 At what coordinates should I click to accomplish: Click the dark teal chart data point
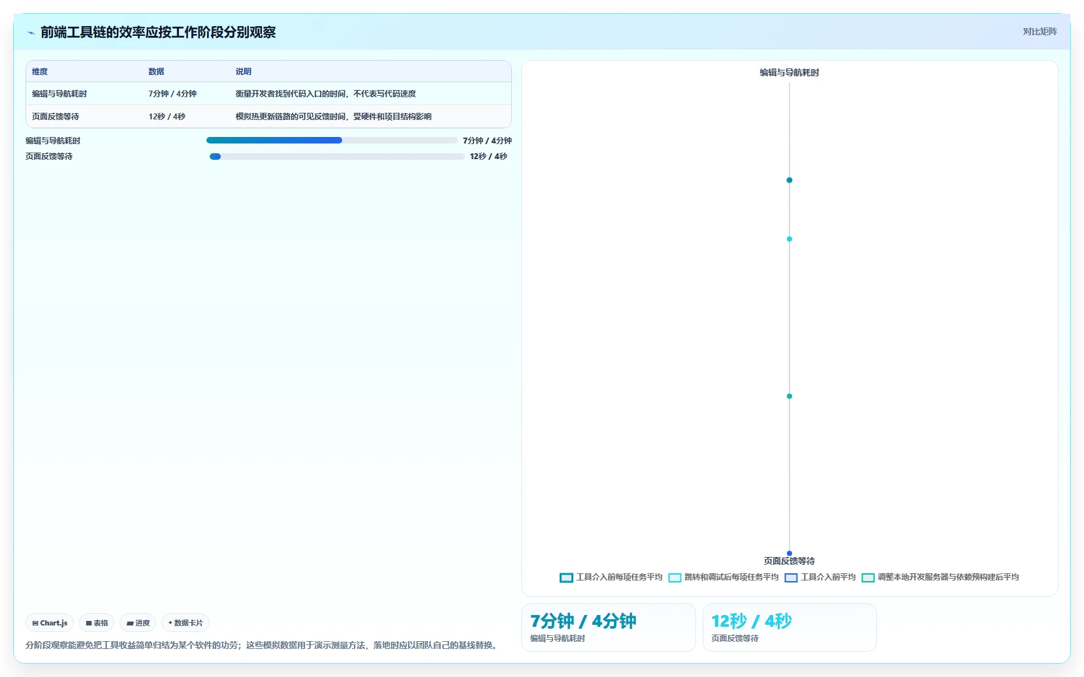point(789,180)
